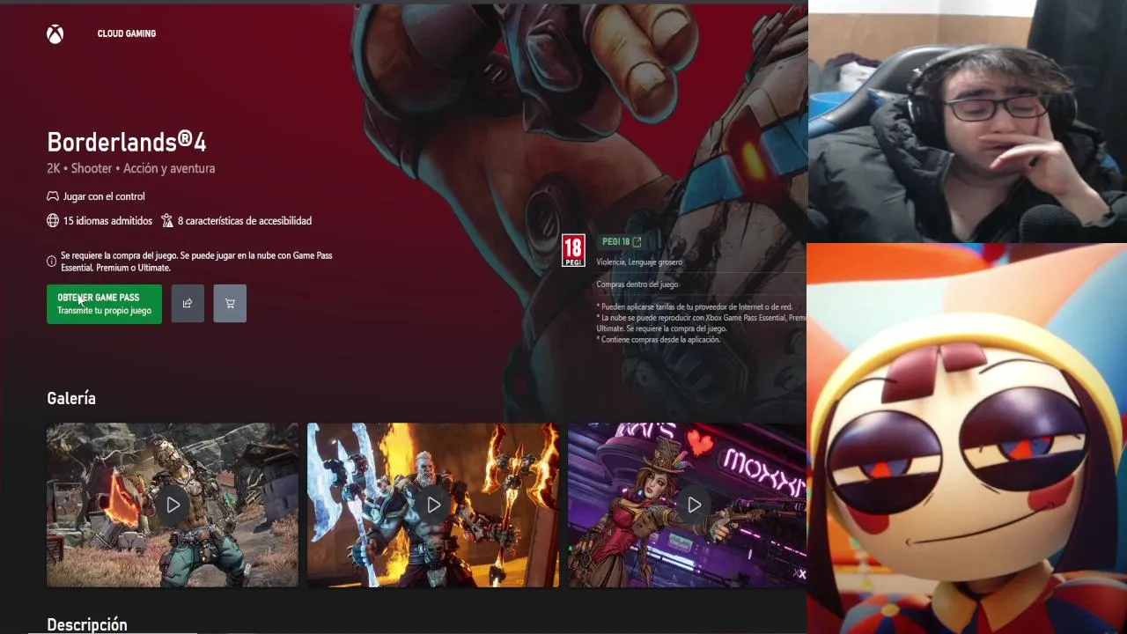Click the "Compras dentro del juego" text
The width and height of the screenshot is (1127, 634).
(x=637, y=284)
